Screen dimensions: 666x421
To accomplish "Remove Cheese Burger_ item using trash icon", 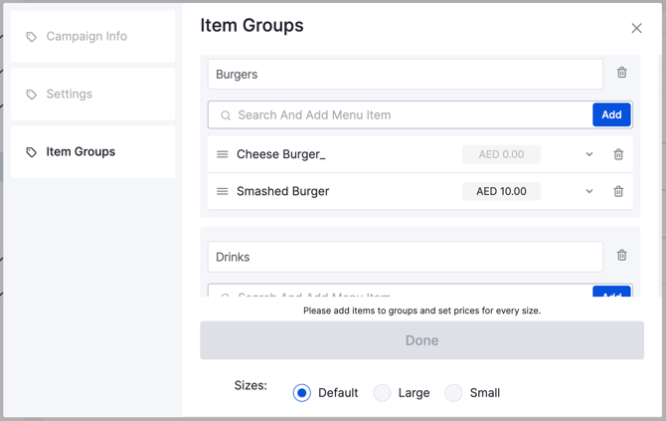I will coord(618,154).
